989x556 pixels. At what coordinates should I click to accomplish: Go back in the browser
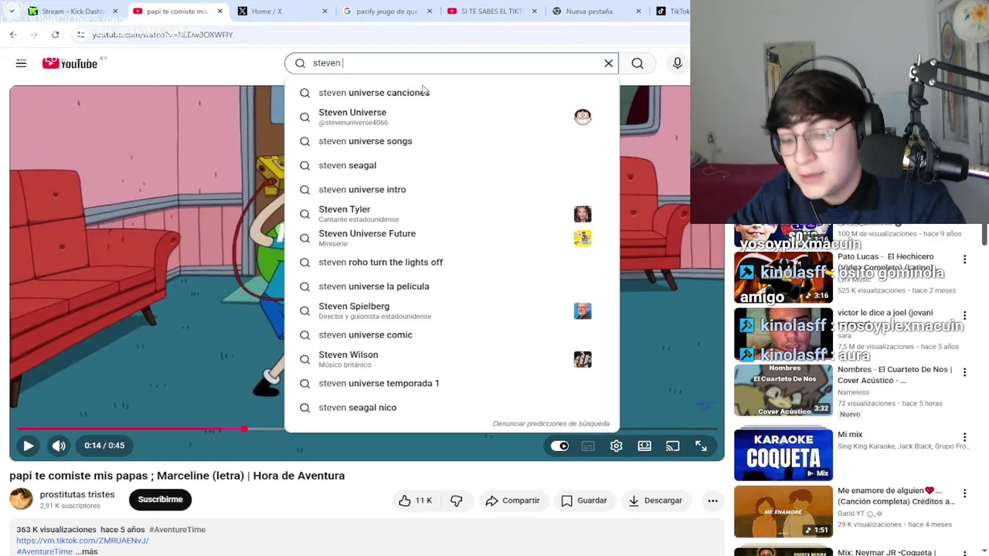click(13, 35)
